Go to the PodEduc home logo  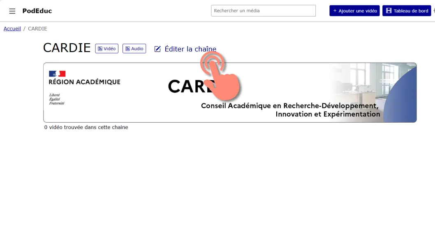coord(37,11)
